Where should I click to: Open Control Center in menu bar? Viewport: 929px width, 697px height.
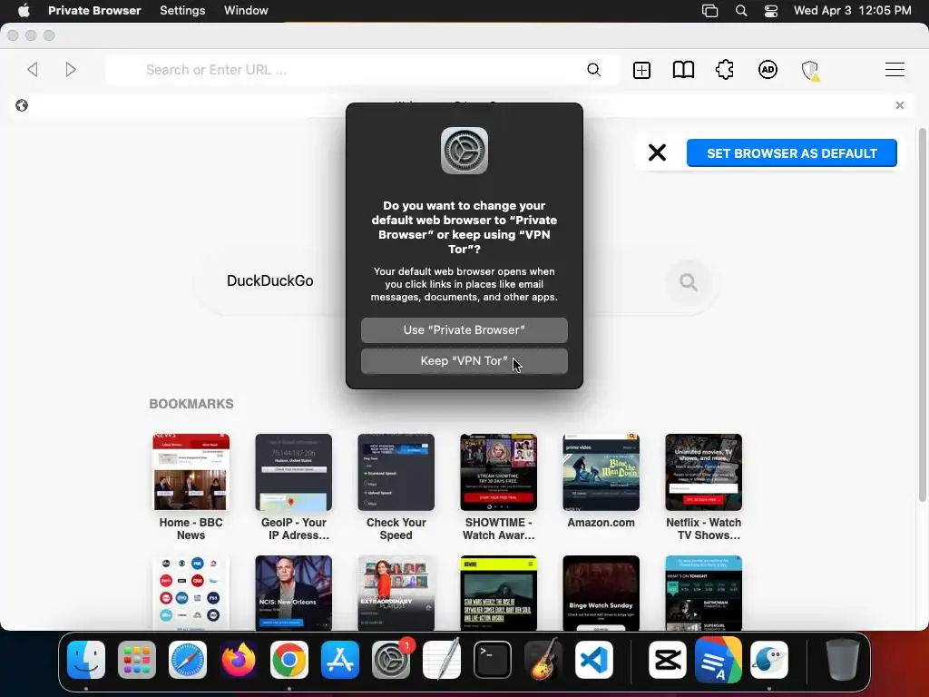coord(771,10)
